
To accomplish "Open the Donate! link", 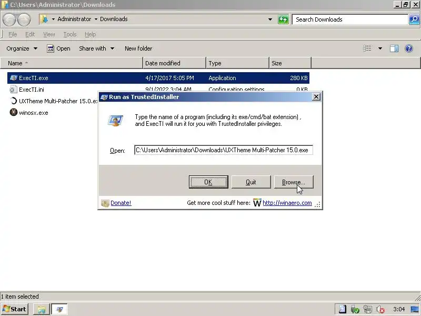I will [x=121, y=203].
